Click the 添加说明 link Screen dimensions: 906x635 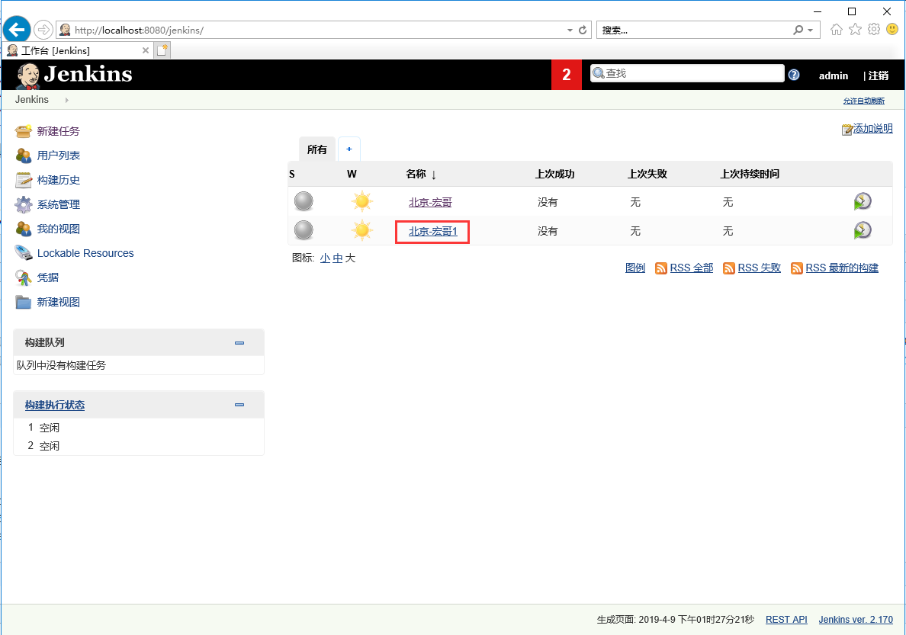873,128
